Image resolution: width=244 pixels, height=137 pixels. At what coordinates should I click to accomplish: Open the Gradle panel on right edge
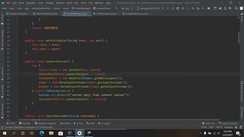pyautogui.click(x=242, y=18)
